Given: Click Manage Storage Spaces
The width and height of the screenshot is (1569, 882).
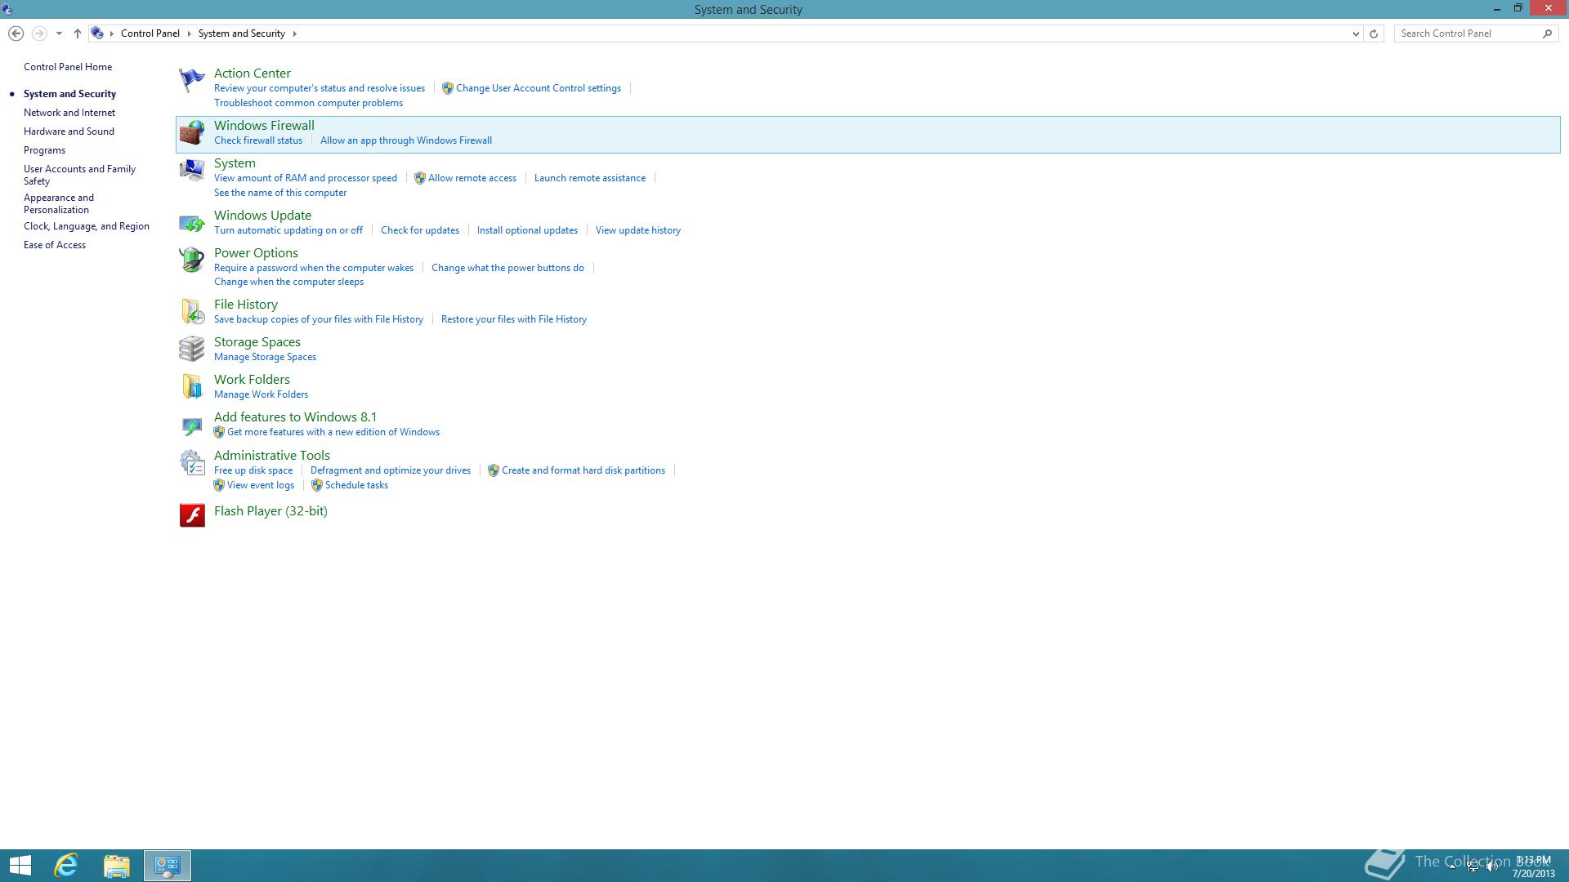Looking at the screenshot, I should tap(265, 357).
